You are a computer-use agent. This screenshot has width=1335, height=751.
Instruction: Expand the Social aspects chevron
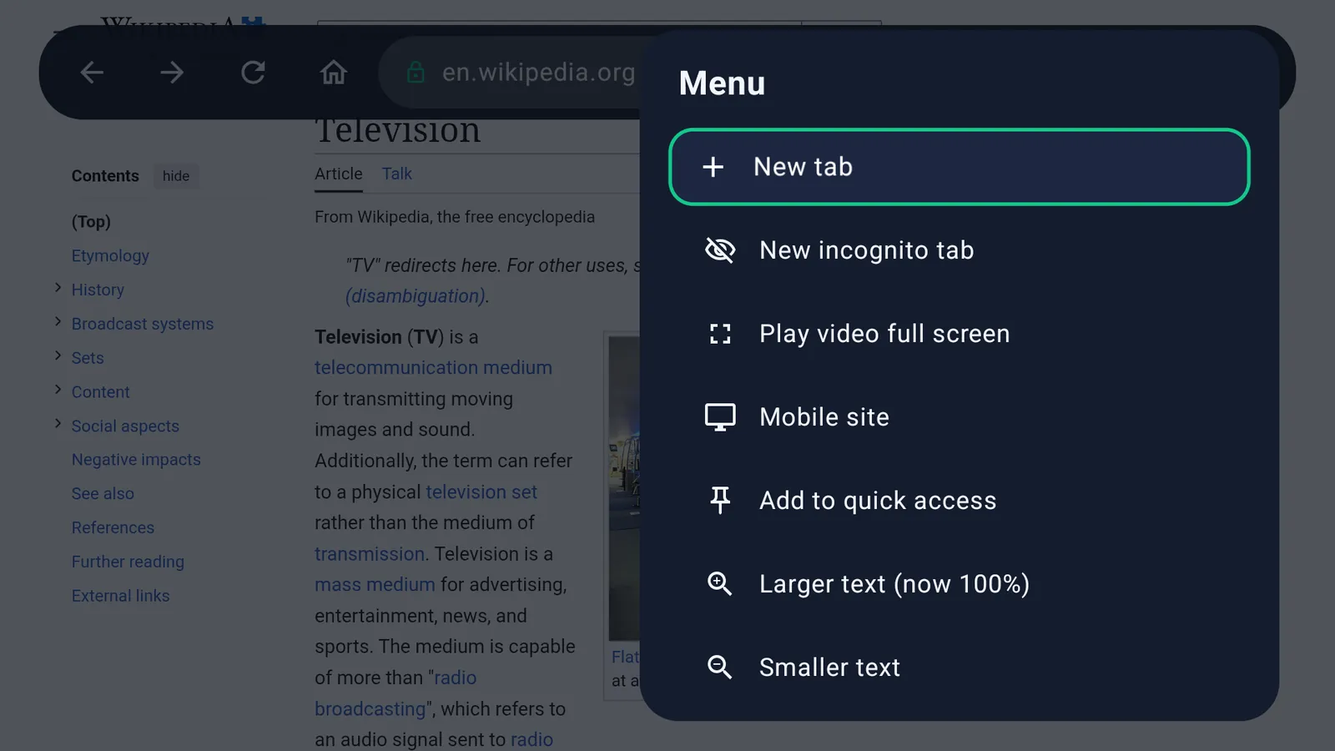point(58,424)
